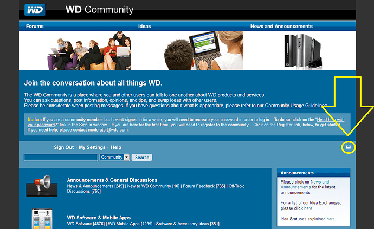Click 'here' link explaining Idea Statuses
This screenshot has height=229, width=374.
tap(331, 219)
